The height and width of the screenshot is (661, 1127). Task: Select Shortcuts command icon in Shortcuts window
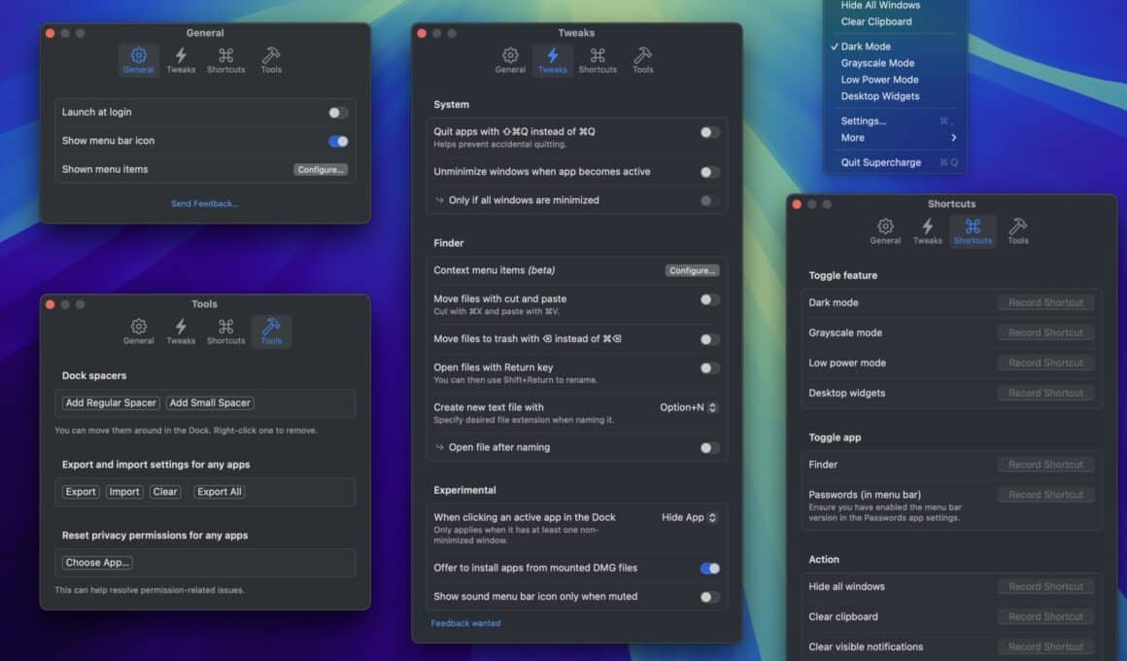click(973, 231)
